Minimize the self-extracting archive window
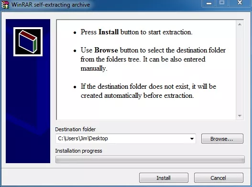252x187 pixels. (x=209, y=3)
